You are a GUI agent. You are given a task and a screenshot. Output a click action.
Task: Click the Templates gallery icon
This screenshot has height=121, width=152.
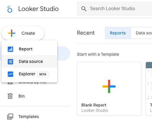tap(10, 117)
